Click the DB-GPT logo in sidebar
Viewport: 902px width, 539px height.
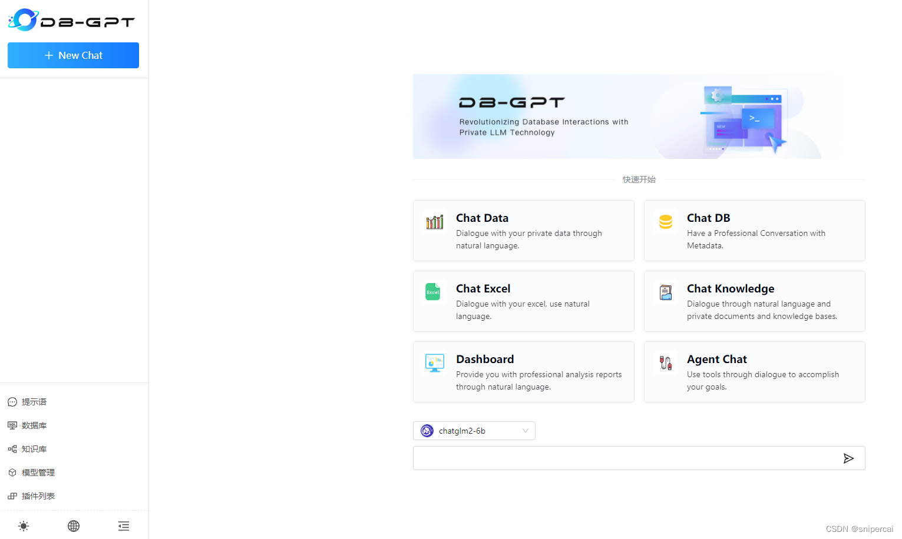pos(71,20)
